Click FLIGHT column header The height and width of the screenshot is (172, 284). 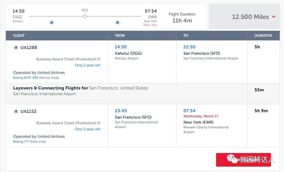19,35
